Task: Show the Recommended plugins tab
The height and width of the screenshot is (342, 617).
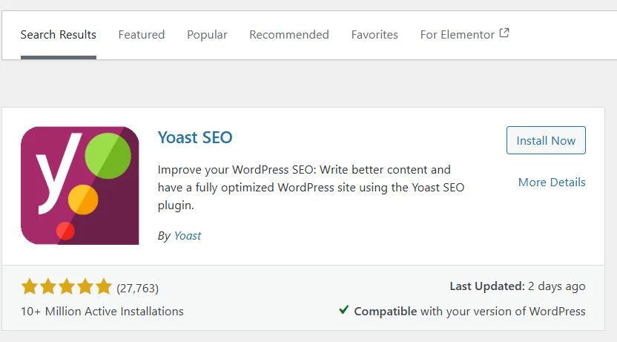Action: pyautogui.click(x=289, y=35)
